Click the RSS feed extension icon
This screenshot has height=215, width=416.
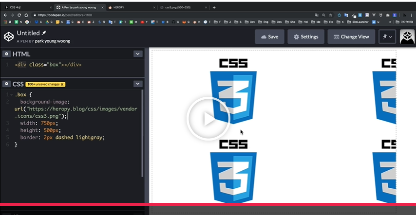[x=404, y=15]
